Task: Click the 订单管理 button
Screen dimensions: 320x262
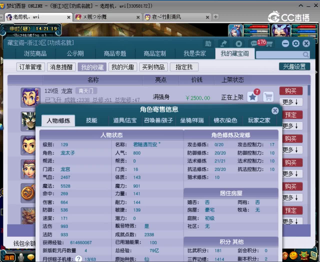Action: pyautogui.click(x=31, y=67)
